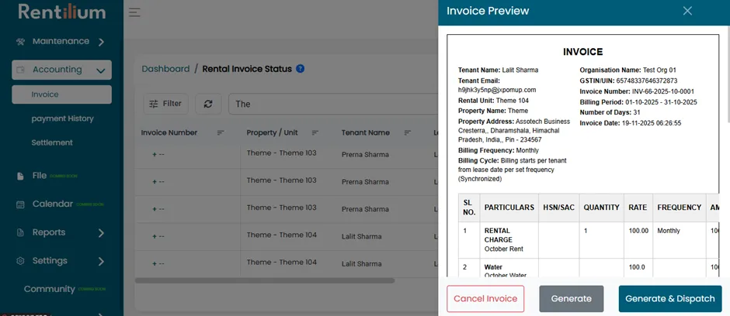Viewport: 730px width, 316px height.
Task: Click the Generate & Dispatch button
Action: click(670, 299)
